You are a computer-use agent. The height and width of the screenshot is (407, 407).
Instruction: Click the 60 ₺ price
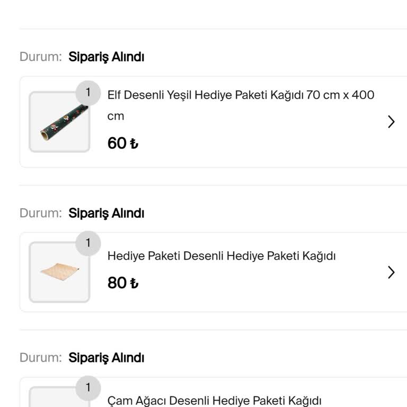(122, 143)
